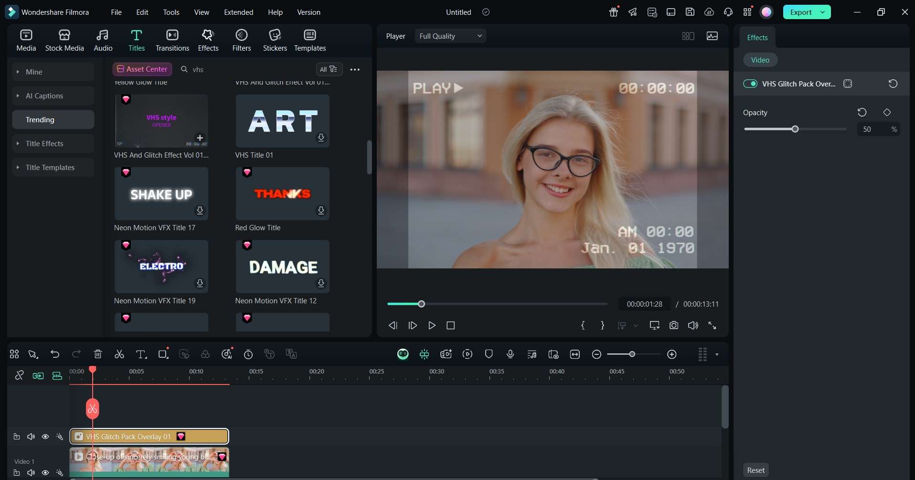Open the All filter dropdown
915x480 pixels.
[x=329, y=69]
